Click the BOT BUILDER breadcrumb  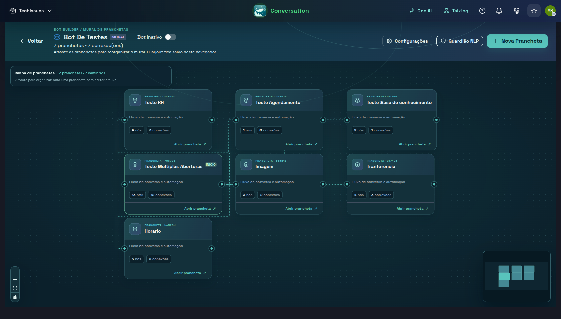66,30
